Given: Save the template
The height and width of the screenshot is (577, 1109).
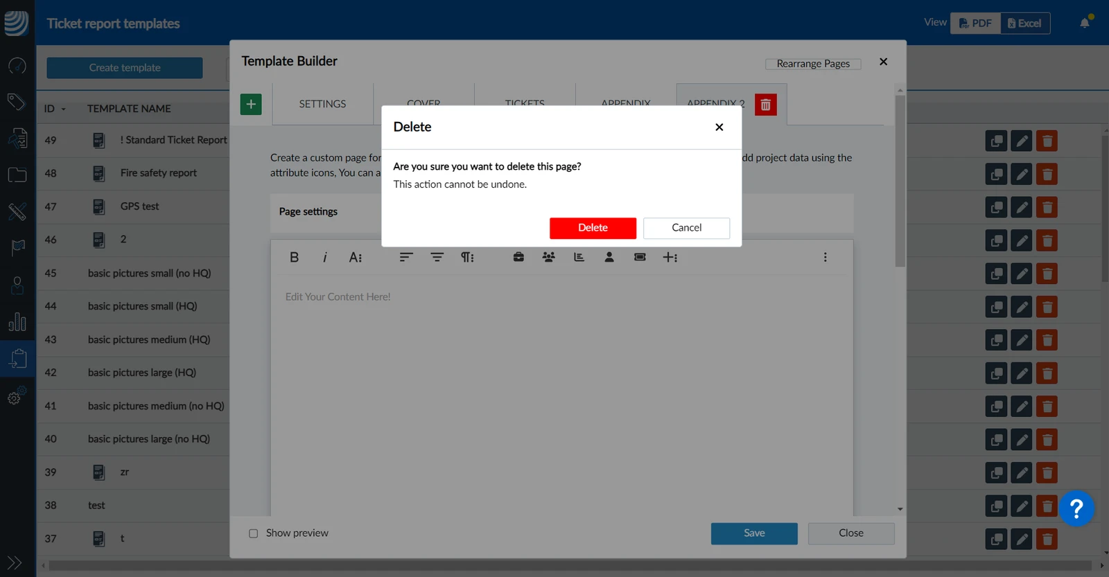Looking at the screenshot, I should coord(754,533).
